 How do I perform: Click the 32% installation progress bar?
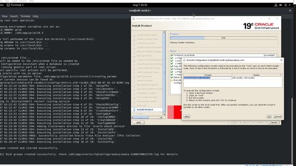coord(223,38)
